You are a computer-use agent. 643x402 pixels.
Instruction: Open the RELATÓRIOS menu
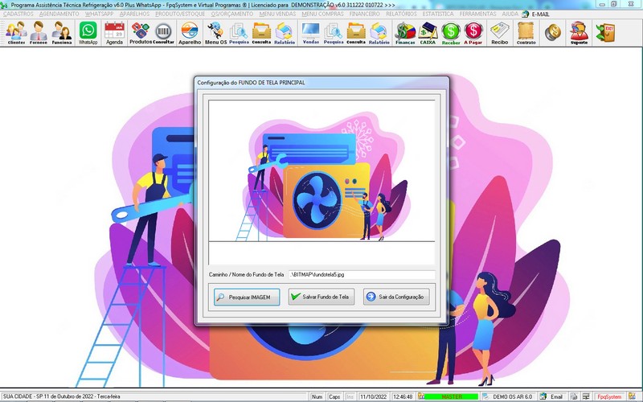point(401,14)
